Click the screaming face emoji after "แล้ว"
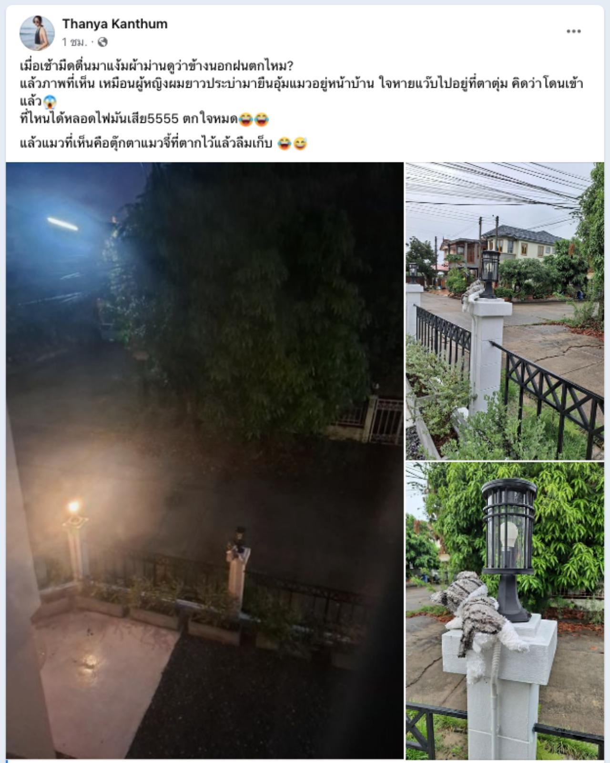The width and height of the screenshot is (610, 763). (x=50, y=102)
